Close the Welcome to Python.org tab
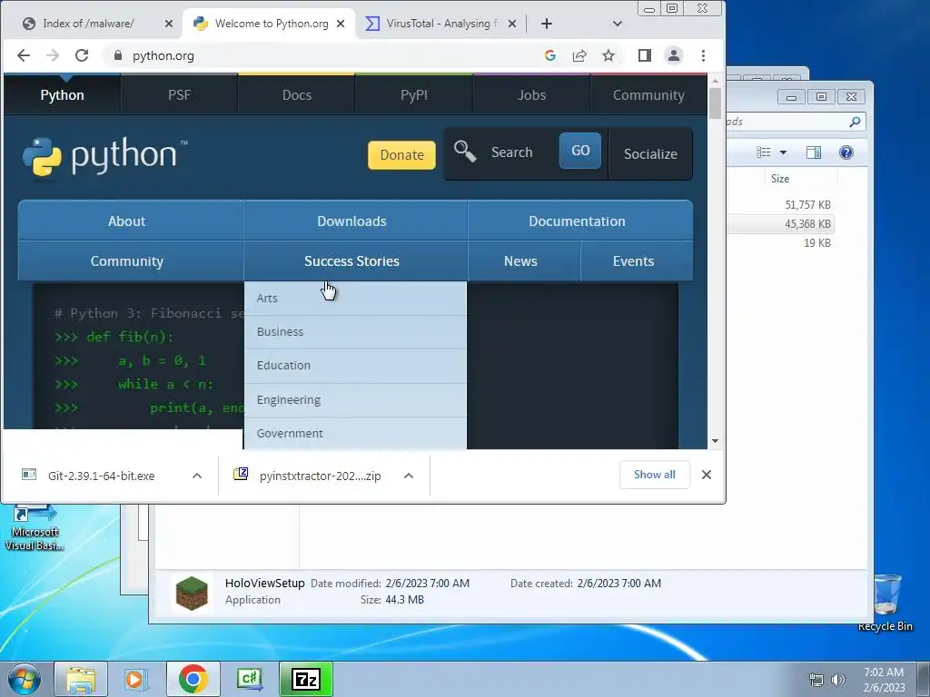Image resolution: width=930 pixels, height=697 pixels. 341,24
